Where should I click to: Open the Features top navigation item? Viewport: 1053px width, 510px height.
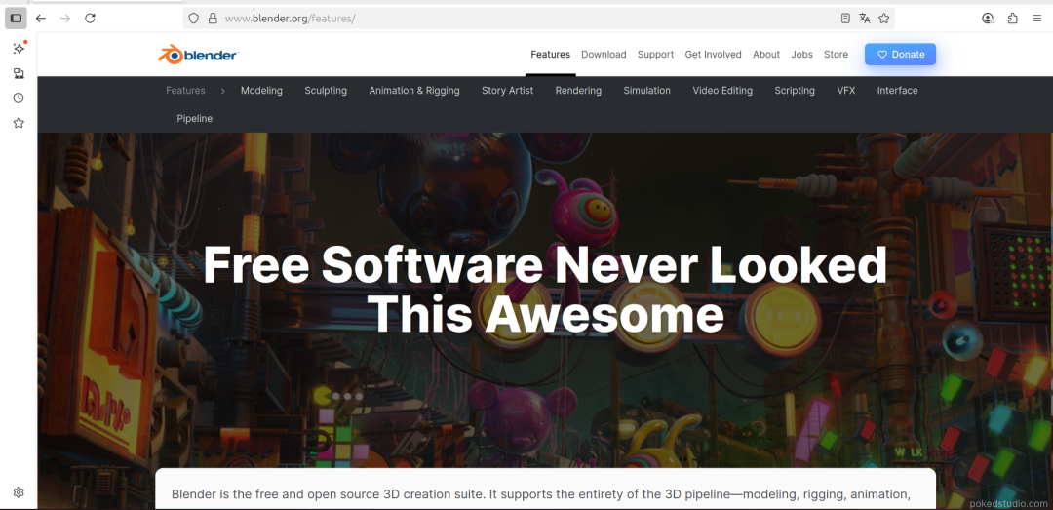pos(550,55)
